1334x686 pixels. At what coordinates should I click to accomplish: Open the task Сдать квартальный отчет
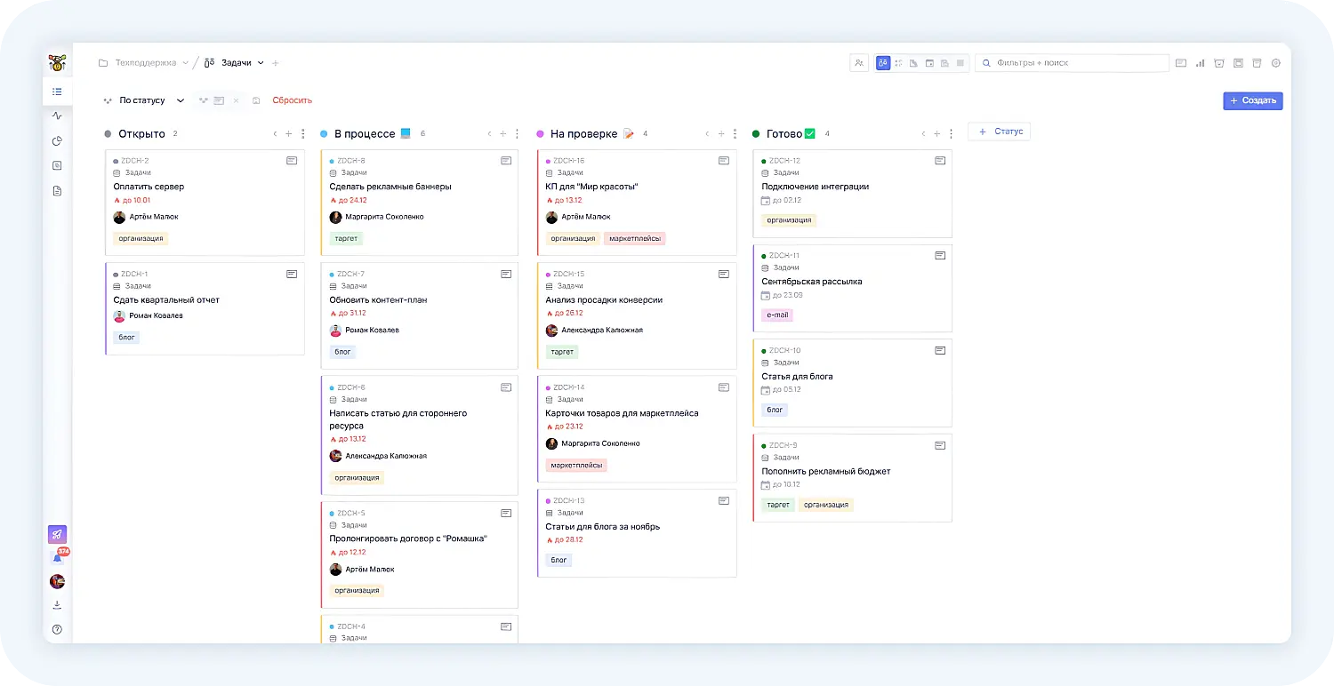166,300
